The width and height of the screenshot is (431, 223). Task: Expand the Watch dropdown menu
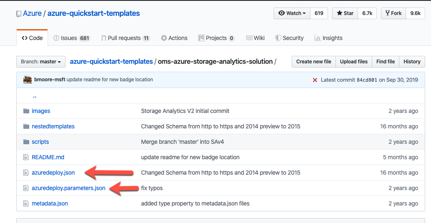[292, 13]
